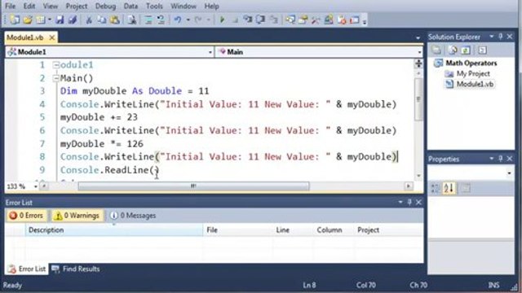This screenshot has width=522, height=293.
Task: Open the Undo history dropdown arrow
Action: (x=188, y=20)
